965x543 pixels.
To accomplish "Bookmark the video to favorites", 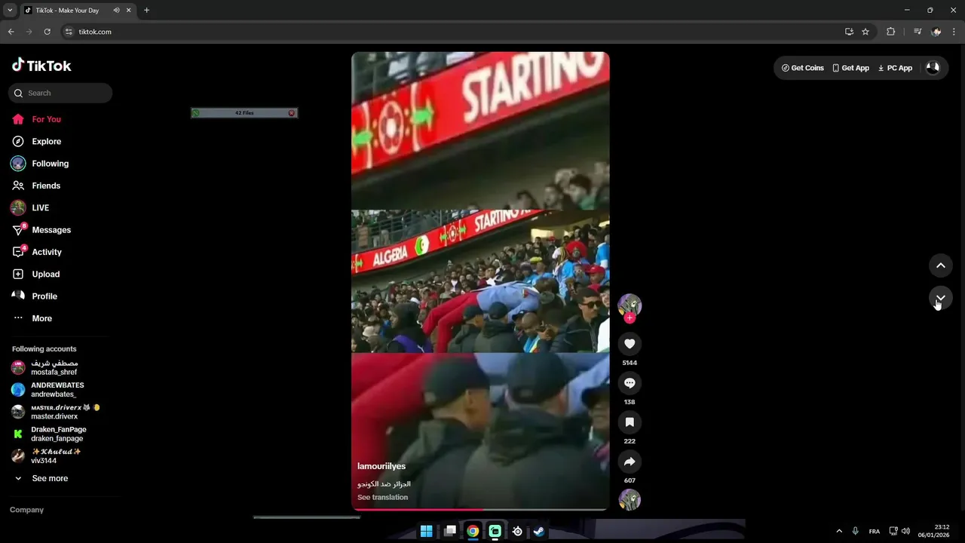I will point(630,422).
